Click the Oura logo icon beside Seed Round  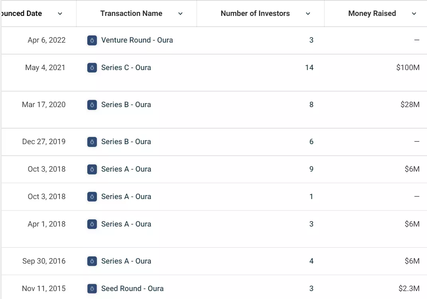pyautogui.click(x=92, y=289)
